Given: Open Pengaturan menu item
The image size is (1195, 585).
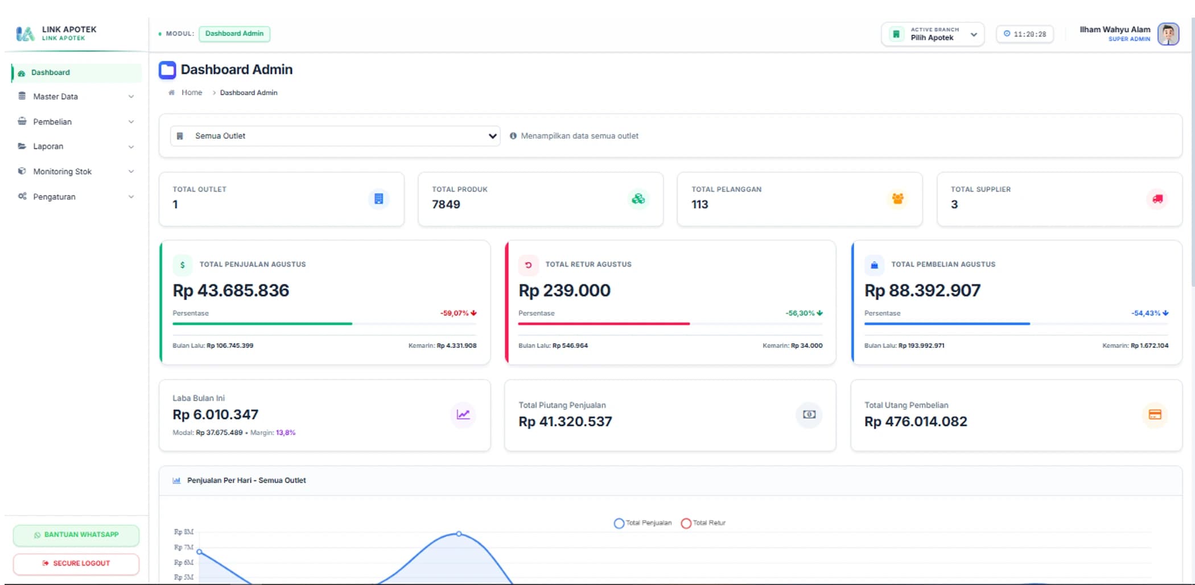Looking at the screenshot, I should pos(76,197).
